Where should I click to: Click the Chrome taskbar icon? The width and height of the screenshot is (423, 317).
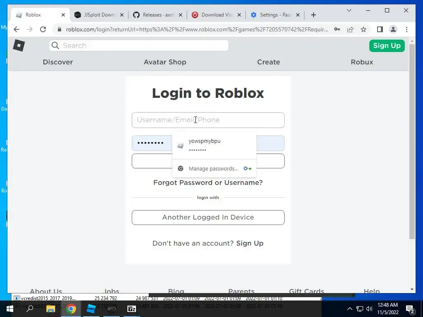point(71,309)
